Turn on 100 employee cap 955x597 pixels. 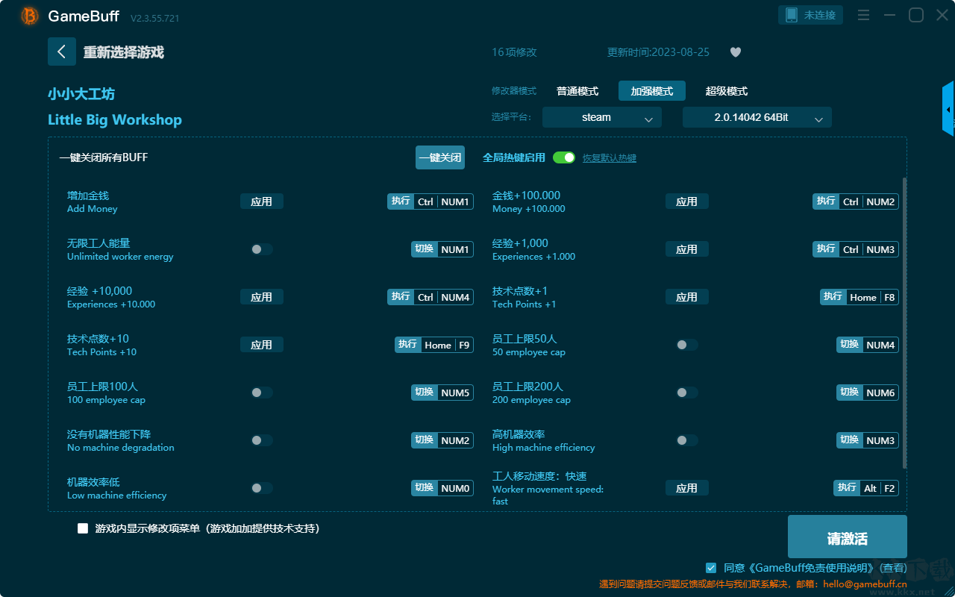[262, 393]
